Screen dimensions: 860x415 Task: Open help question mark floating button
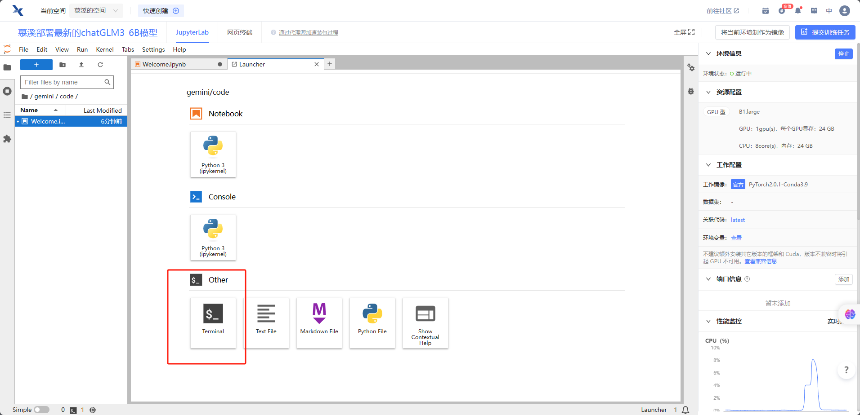pyautogui.click(x=846, y=370)
